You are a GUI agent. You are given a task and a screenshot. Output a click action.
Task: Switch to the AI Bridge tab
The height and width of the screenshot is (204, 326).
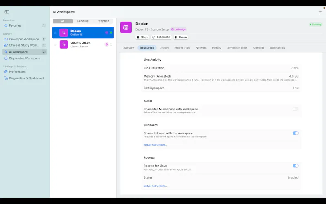[x=259, y=48]
